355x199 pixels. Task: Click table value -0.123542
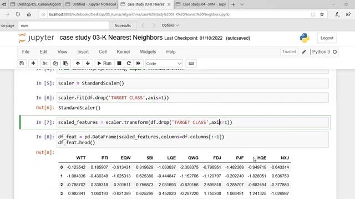(76, 167)
